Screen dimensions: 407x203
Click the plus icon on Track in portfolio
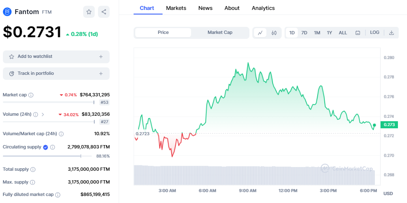(x=101, y=74)
